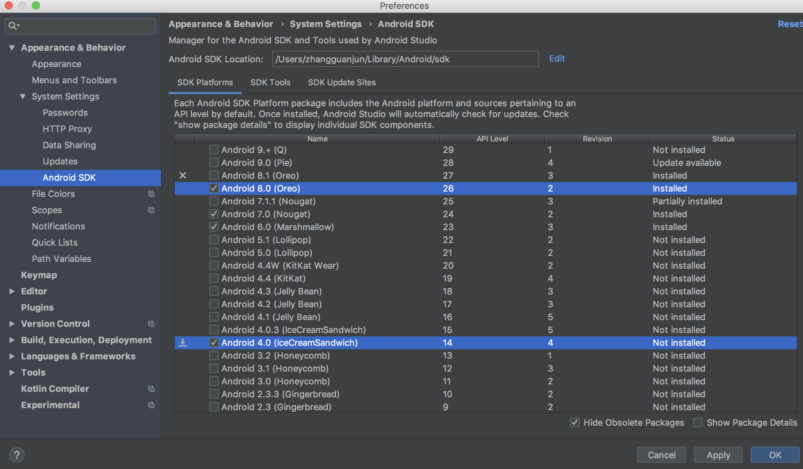This screenshot has height=469, width=803.
Task: Select the Android 3.2 (Honeycomb) row
Action: (x=485, y=355)
